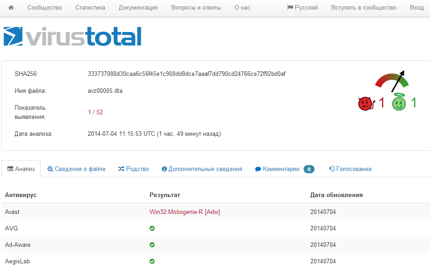Select the AVG row name

(x=11, y=228)
